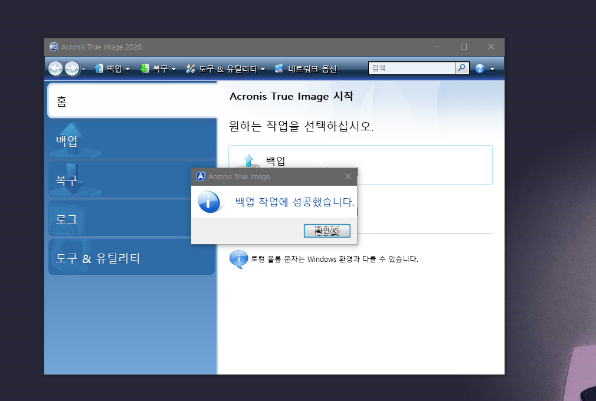Expand the help dropdown arrow
The width and height of the screenshot is (596, 401).
pyautogui.click(x=492, y=69)
